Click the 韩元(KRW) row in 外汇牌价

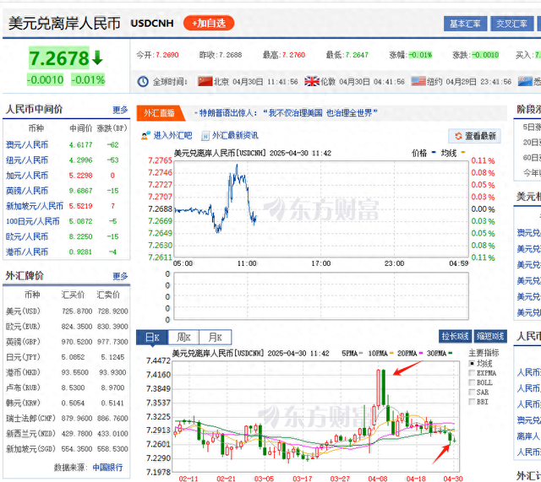(x=67, y=403)
